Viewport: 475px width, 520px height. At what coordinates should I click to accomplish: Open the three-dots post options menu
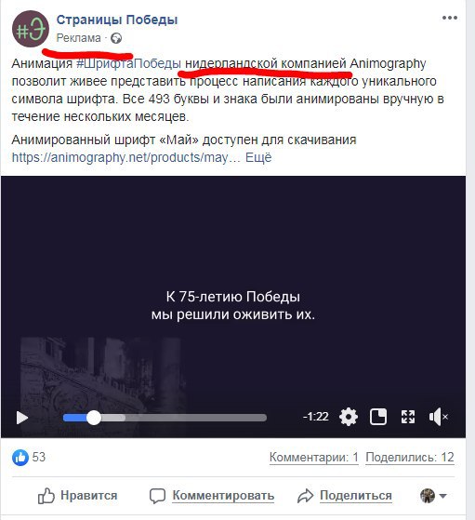tap(450, 18)
